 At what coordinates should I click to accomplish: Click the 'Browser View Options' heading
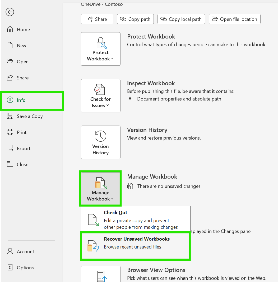(x=156, y=270)
